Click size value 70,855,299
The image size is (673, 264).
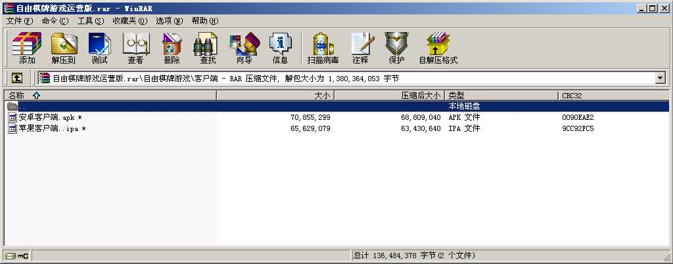tap(310, 117)
